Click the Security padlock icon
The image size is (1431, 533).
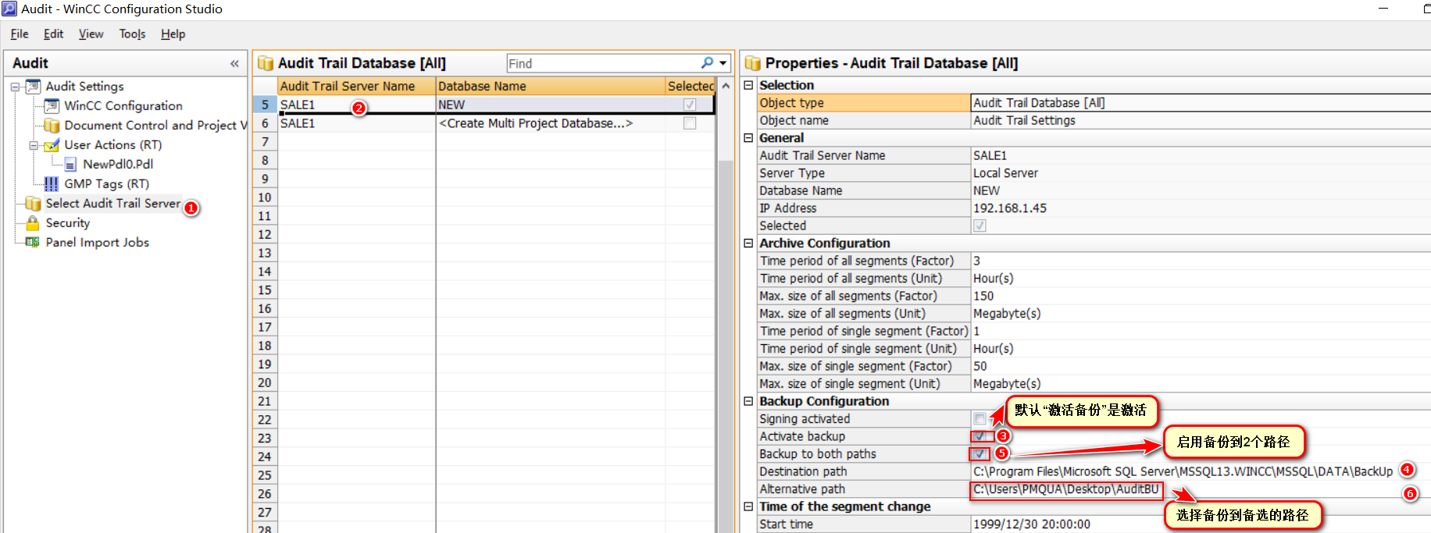(33, 223)
